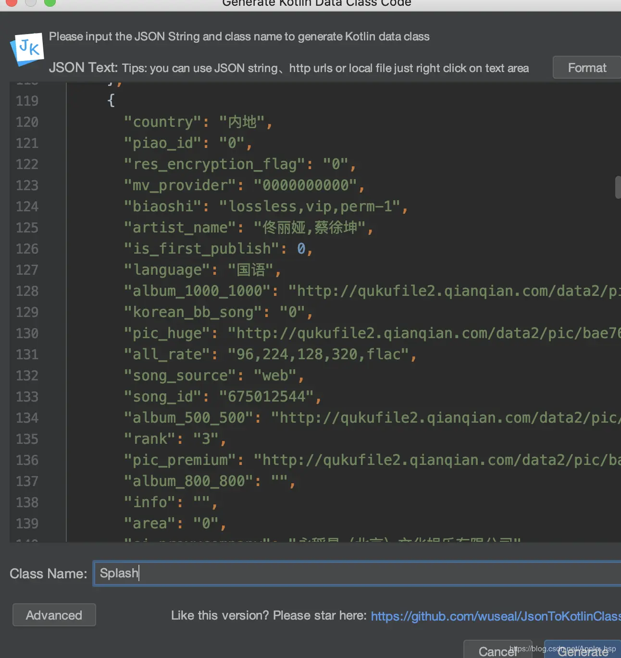Focus the Class Name input field
This screenshot has height=658, width=621.
click(356, 573)
